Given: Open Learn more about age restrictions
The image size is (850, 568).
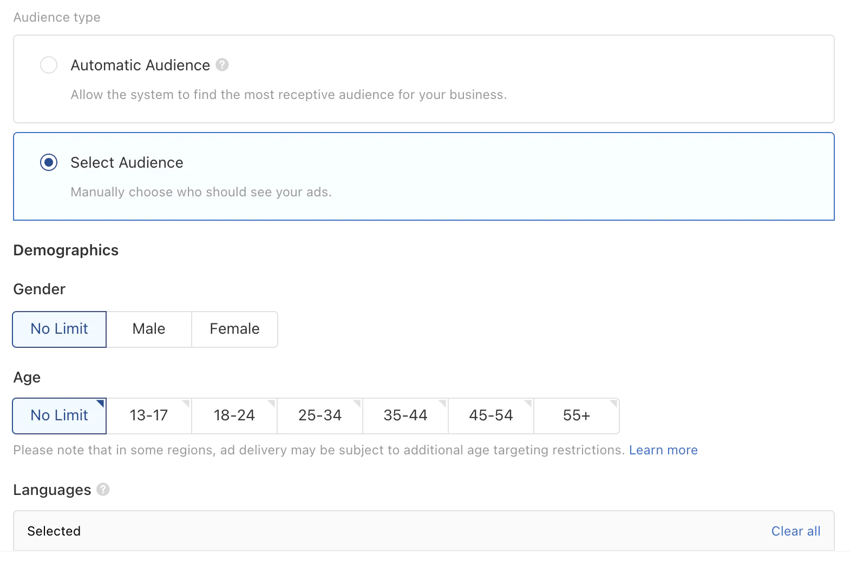Looking at the screenshot, I should point(663,450).
